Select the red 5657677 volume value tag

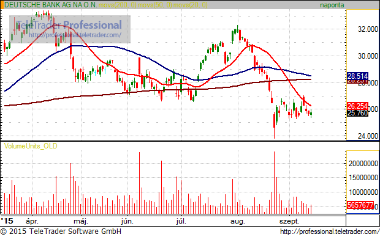[x=360, y=205]
